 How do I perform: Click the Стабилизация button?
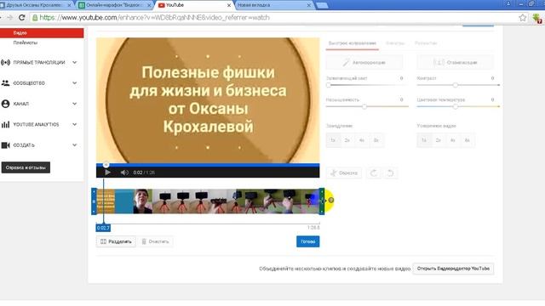click(456, 62)
